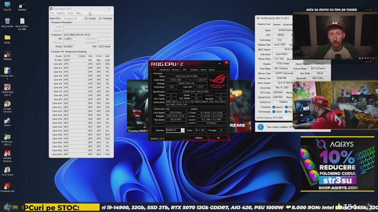Click the Core Temp title bar icon

coord(51,9)
